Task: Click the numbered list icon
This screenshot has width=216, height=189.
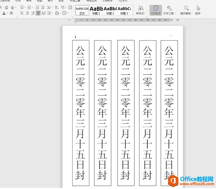Action: [x=29, y=7]
